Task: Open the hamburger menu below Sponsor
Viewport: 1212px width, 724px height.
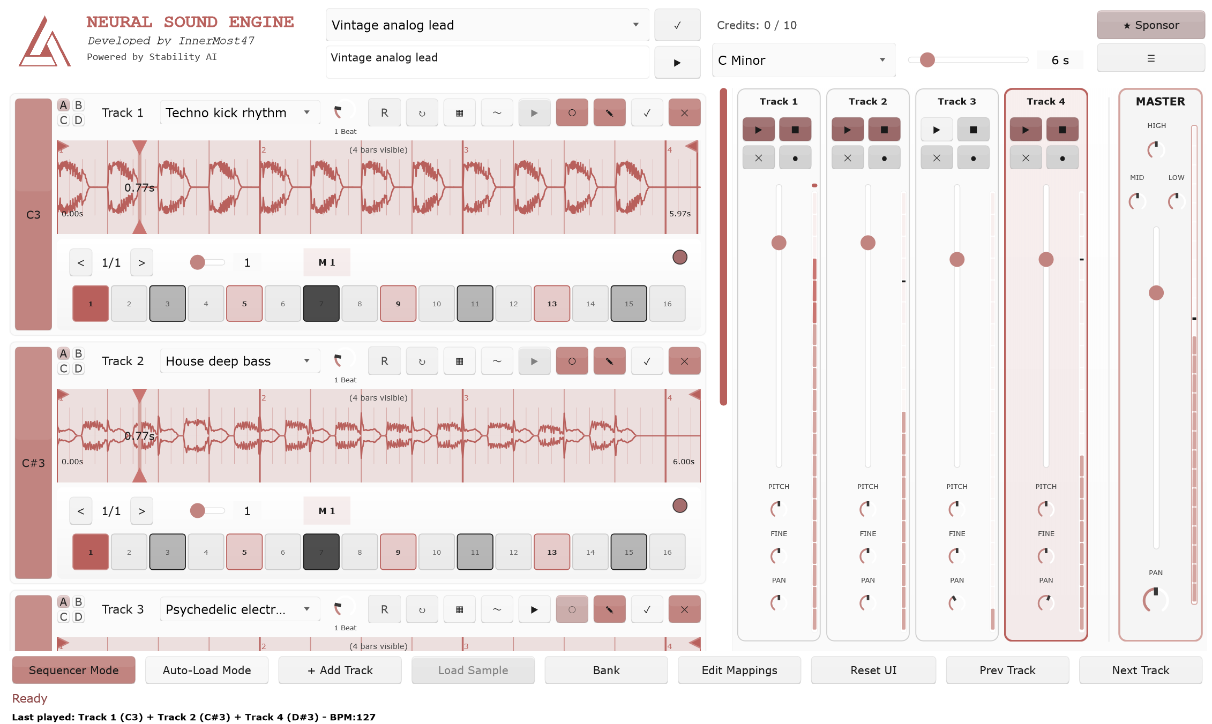Action: click(1150, 58)
